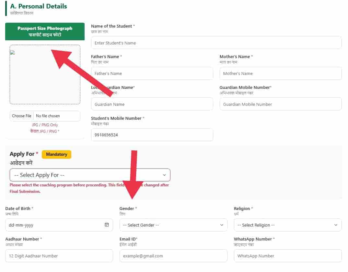Click the dd-mm-yyyy date of birth field
The height and width of the screenshot is (272, 348).
(59, 225)
